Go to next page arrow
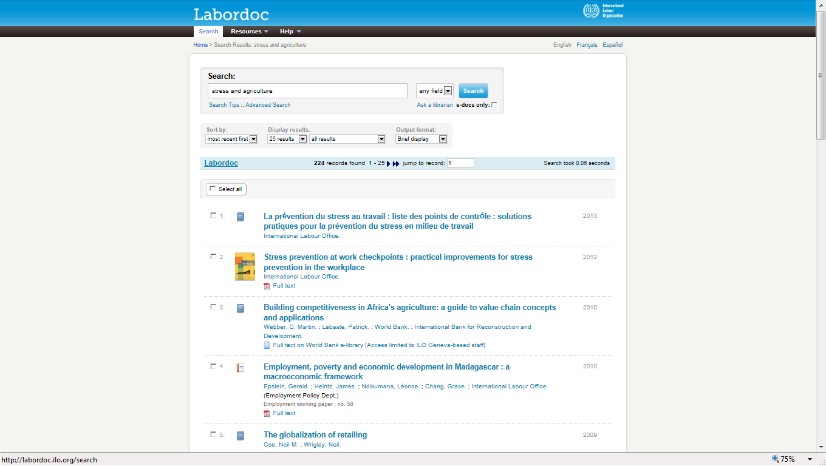826x466 pixels. click(389, 163)
